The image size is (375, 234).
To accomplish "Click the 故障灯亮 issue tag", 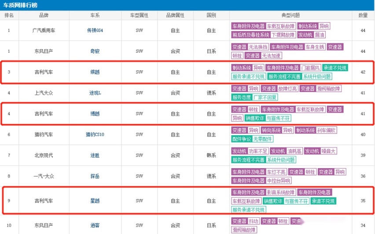I will pos(288,89).
